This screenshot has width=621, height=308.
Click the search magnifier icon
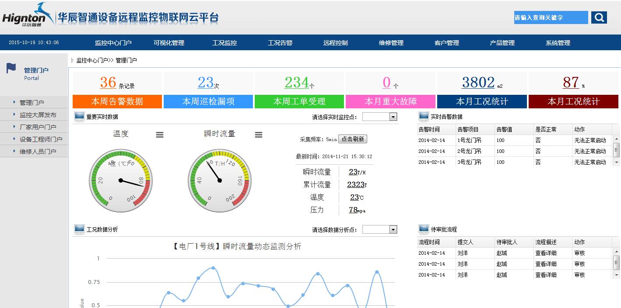pos(598,17)
